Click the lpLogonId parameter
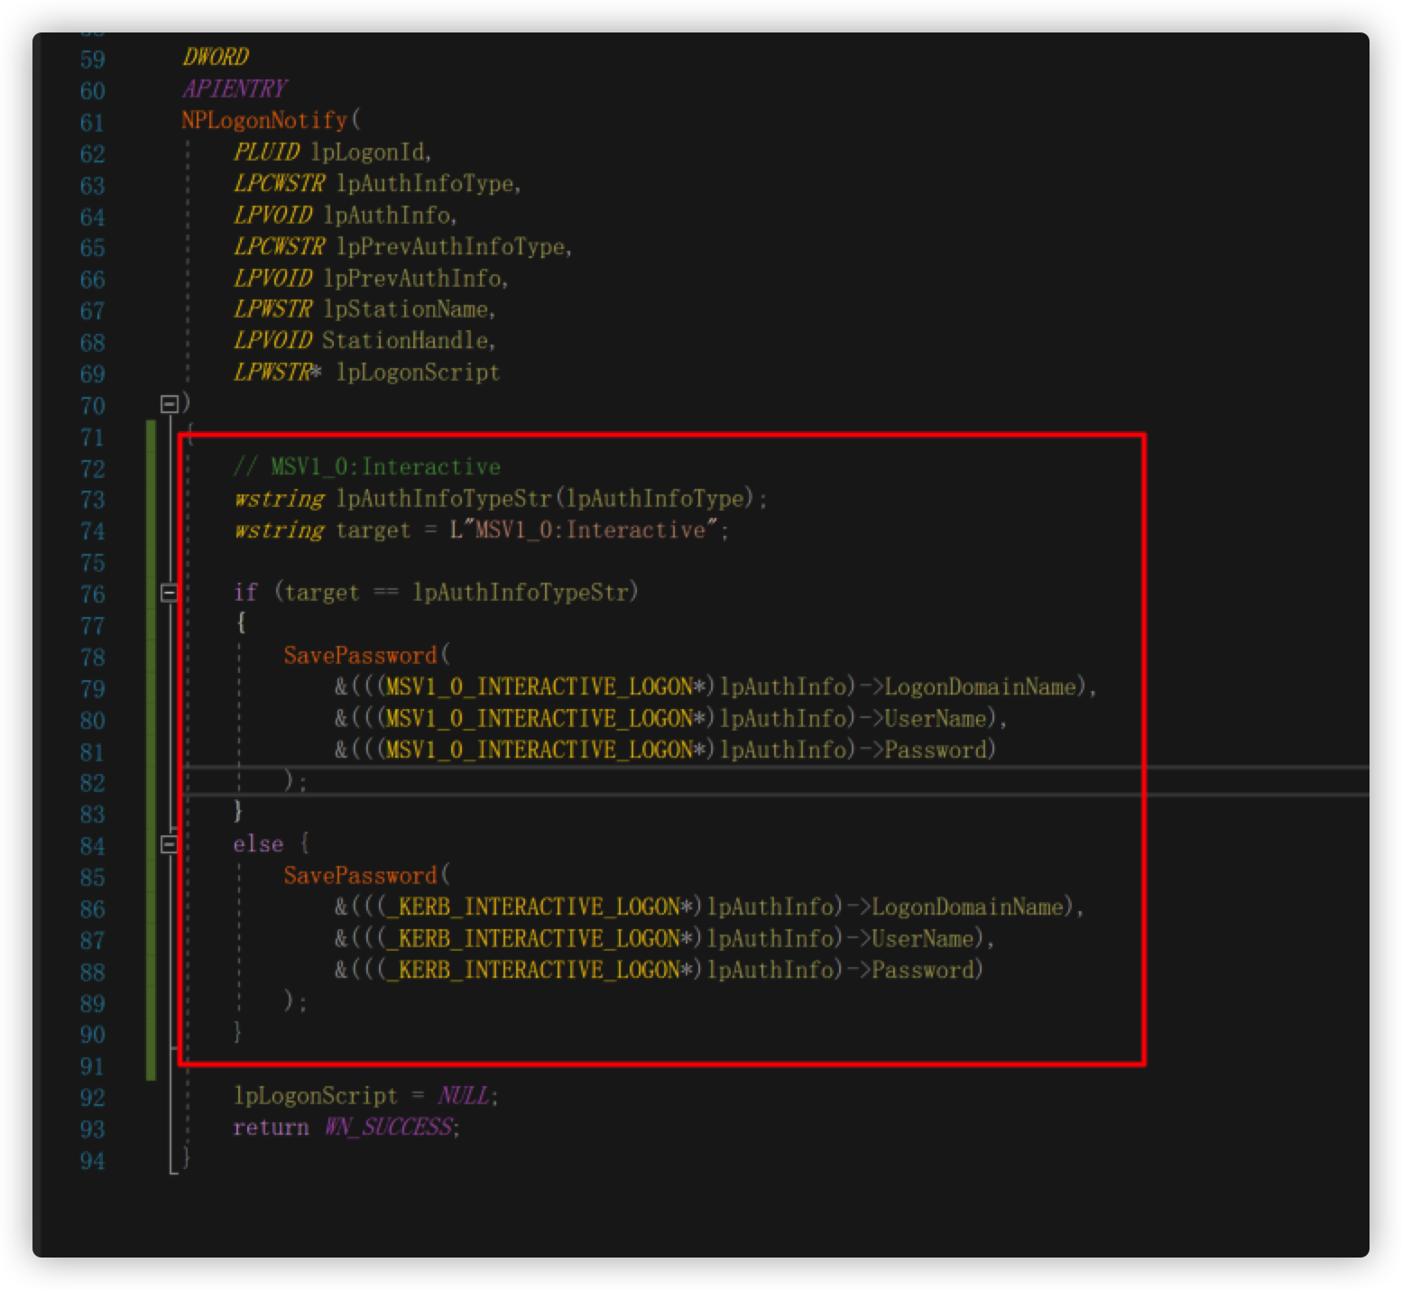1402x1290 pixels. click(x=367, y=152)
